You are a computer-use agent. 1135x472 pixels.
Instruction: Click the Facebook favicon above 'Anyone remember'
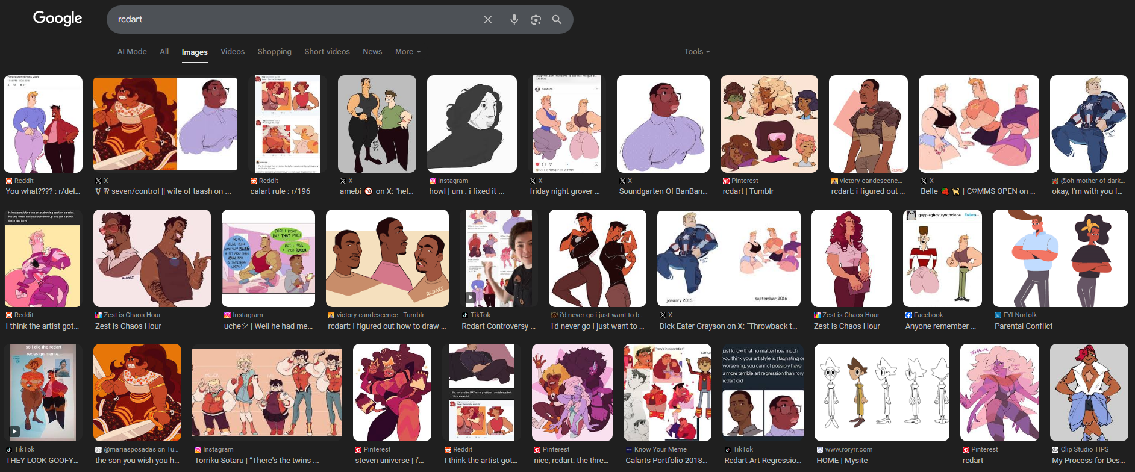[x=908, y=315]
